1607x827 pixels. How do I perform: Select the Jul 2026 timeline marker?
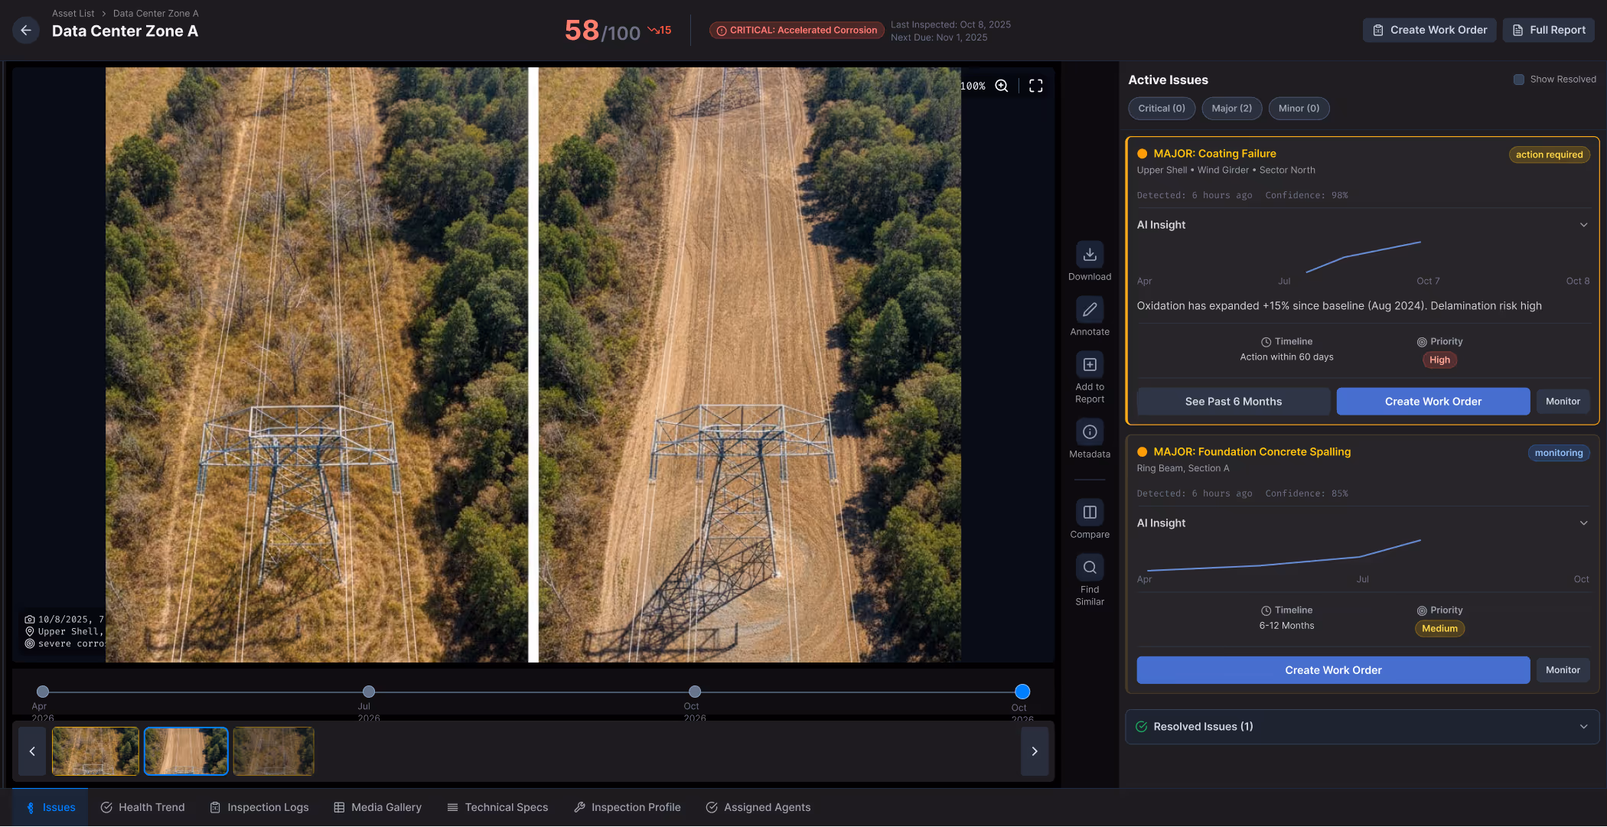pyautogui.click(x=369, y=692)
